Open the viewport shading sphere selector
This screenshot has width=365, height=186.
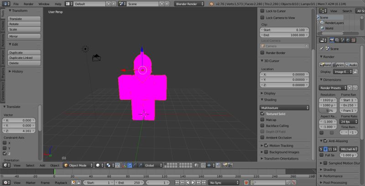pos(99,165)
